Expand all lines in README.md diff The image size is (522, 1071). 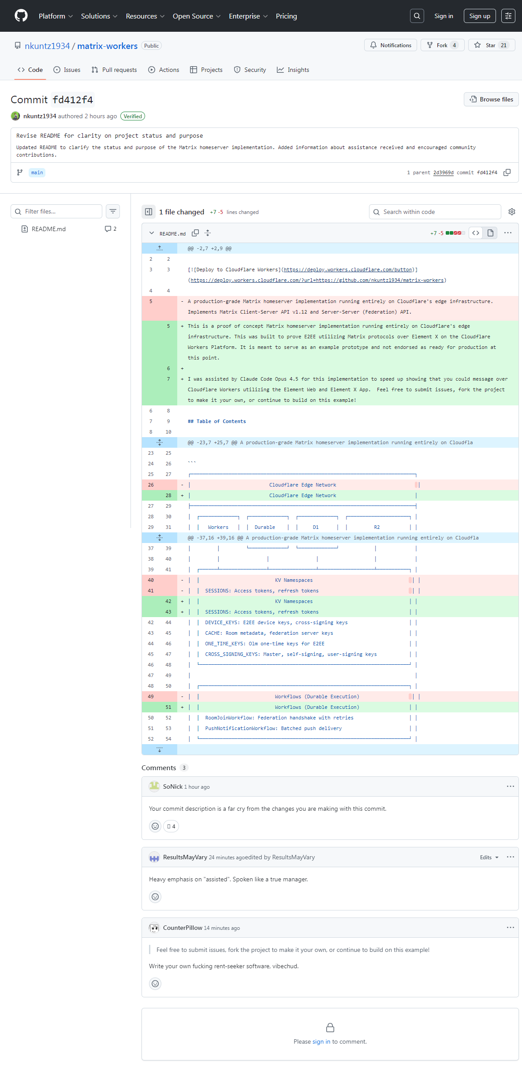(208, 233)
